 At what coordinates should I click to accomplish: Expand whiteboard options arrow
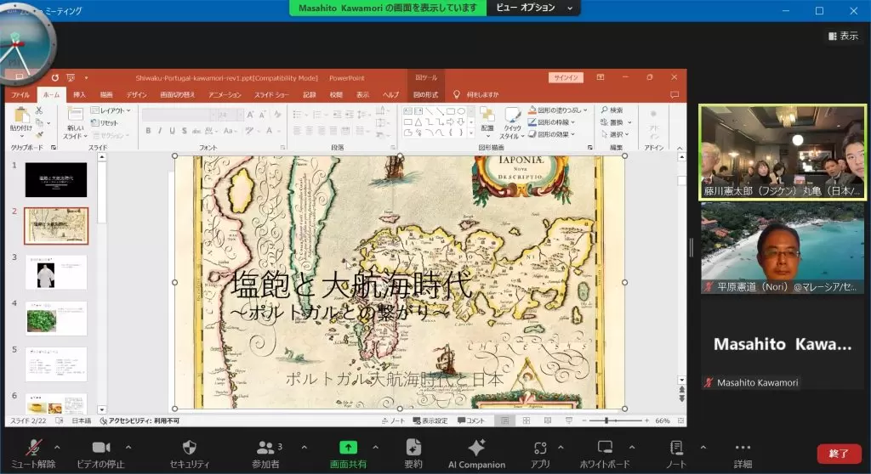[x=632, y=447]
